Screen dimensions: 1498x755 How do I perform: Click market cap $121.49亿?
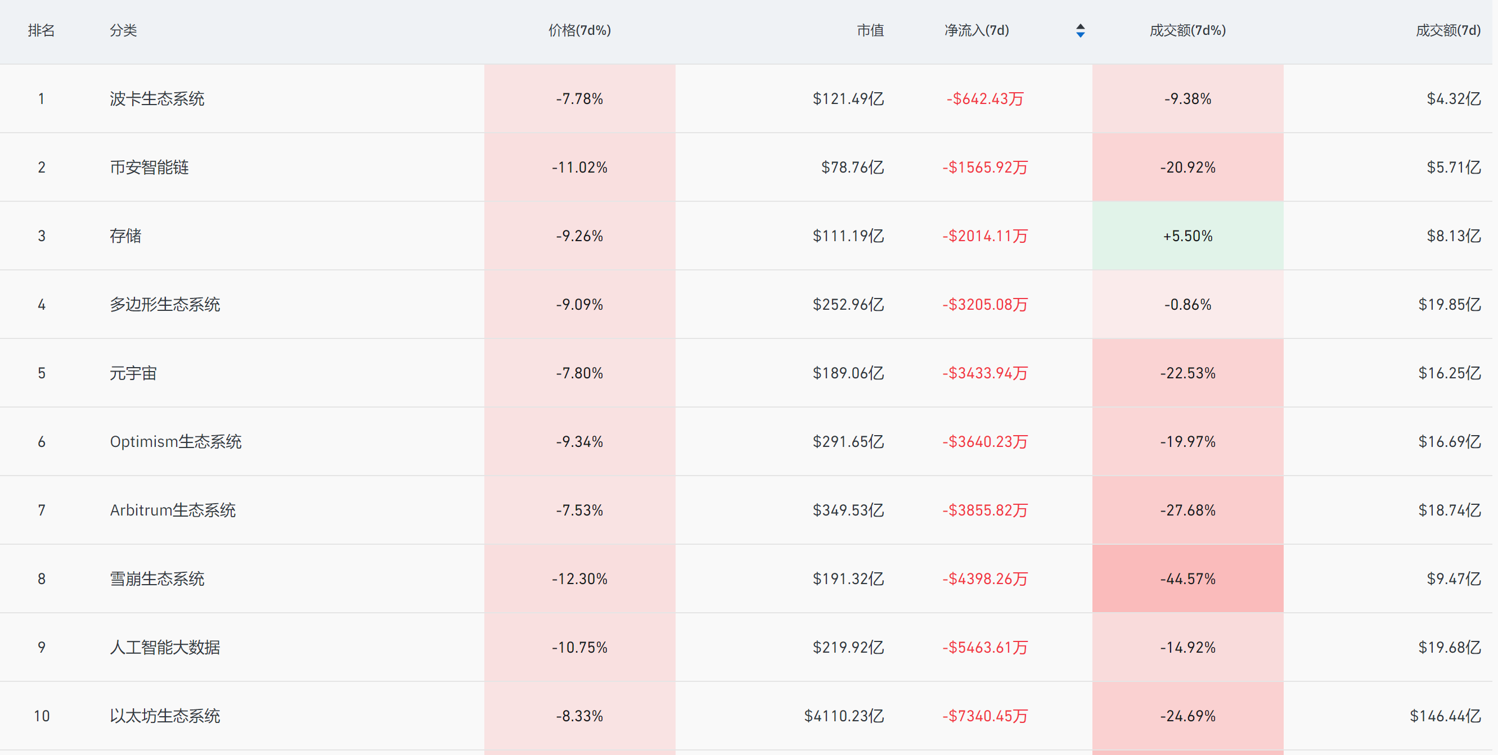coord(848,99)
